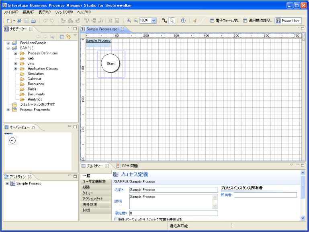Click the 優先度 input field

click(x=174, y=213)
